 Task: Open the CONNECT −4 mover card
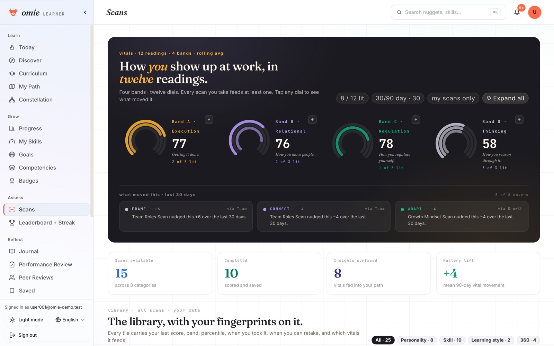click(x=324, y=217)
